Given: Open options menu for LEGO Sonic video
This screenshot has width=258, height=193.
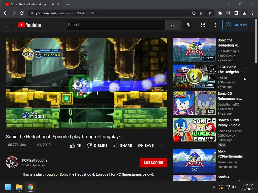Looking at the screenshot, I should pos(246,67).
